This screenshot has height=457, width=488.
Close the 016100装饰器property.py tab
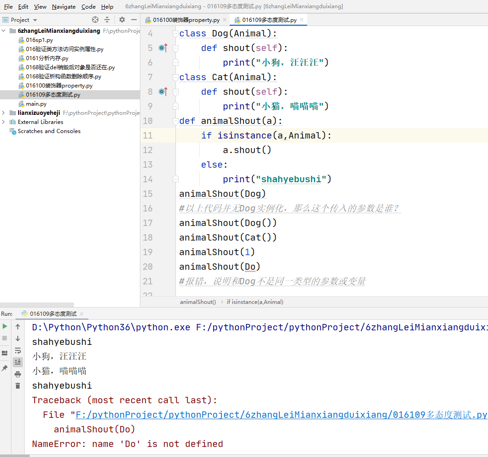pyautogui.click(x=225, y=20)
